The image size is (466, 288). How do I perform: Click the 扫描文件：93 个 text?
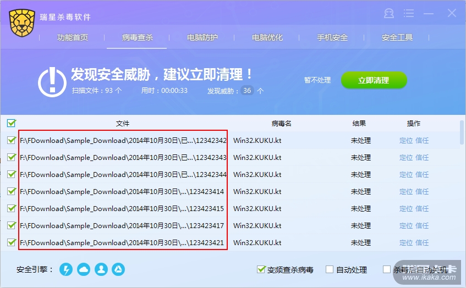[x=97, y=91]
